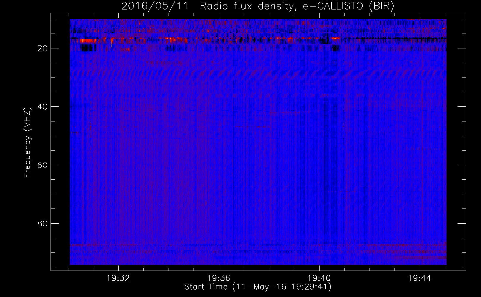This screenshot has width=481, height=297.
Task: Click the 19:32 time tick label
Action: (118, 278)
